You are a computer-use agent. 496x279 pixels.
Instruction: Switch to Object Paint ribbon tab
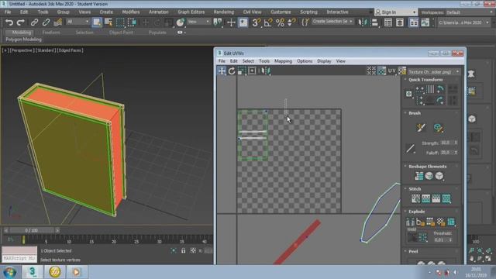click(121, 33)
